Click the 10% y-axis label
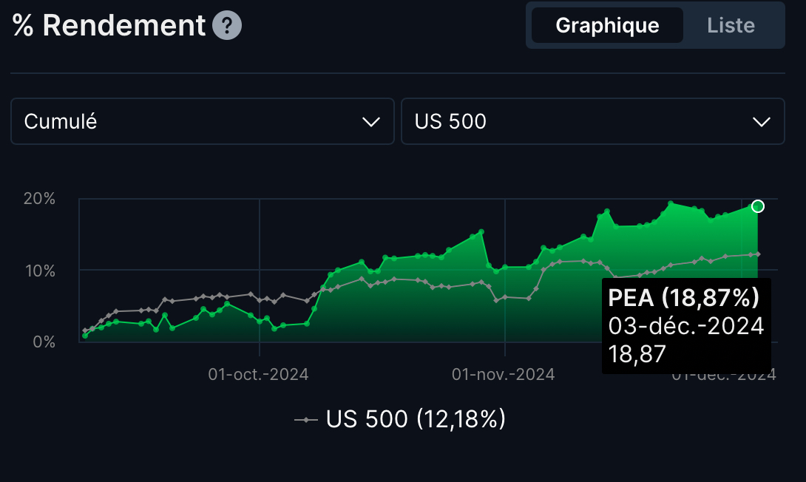This screenshot has width=806, height=482. click(x=40, y=271)
